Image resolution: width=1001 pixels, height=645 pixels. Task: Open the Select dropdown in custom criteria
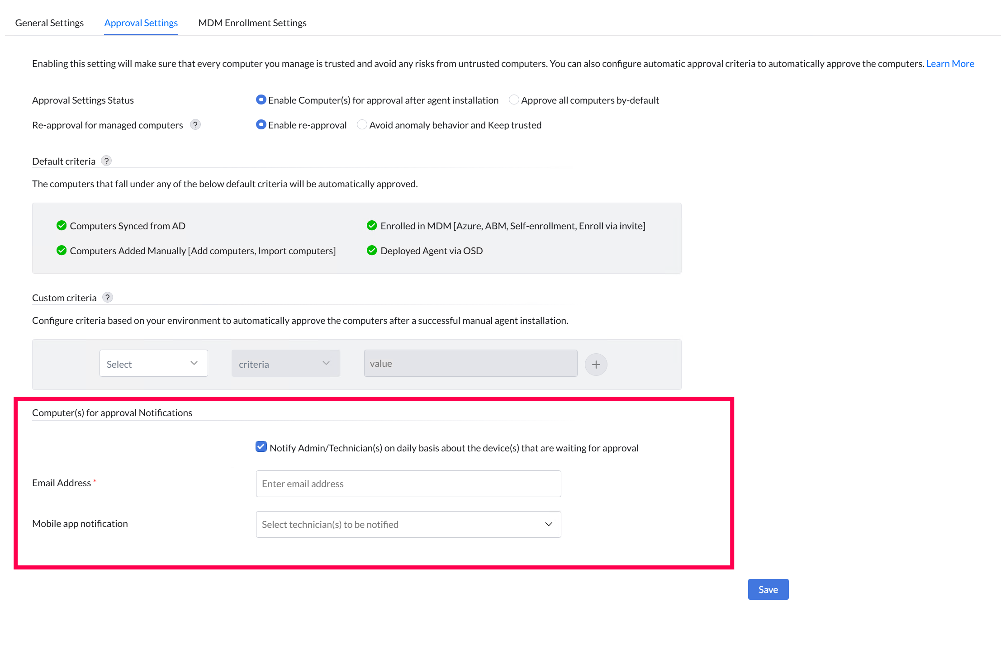(153, 363)
